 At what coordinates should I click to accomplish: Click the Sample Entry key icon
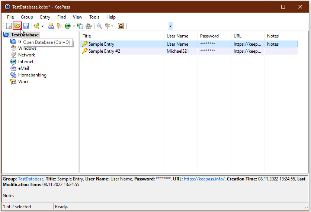[85, 44]
